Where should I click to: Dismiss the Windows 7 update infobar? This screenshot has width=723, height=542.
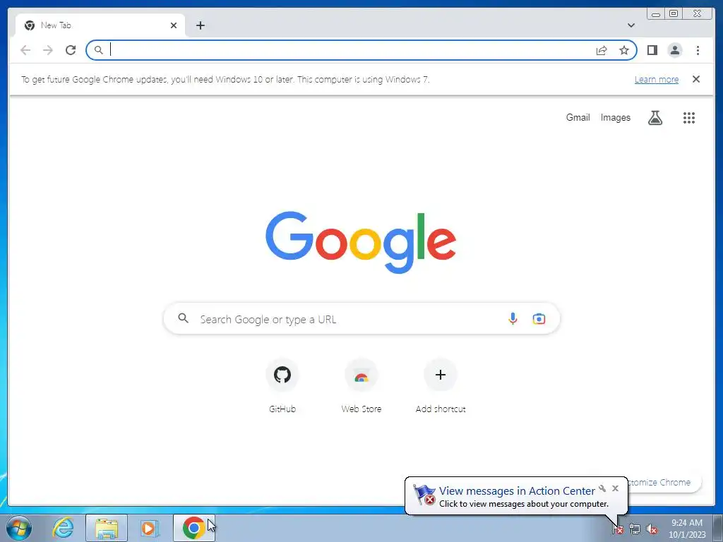(695, 79)
